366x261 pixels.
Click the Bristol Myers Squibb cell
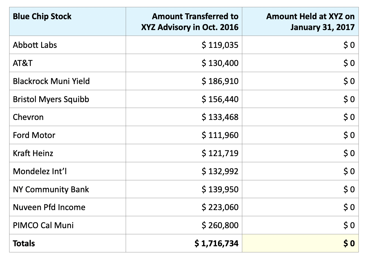(51, 99)
